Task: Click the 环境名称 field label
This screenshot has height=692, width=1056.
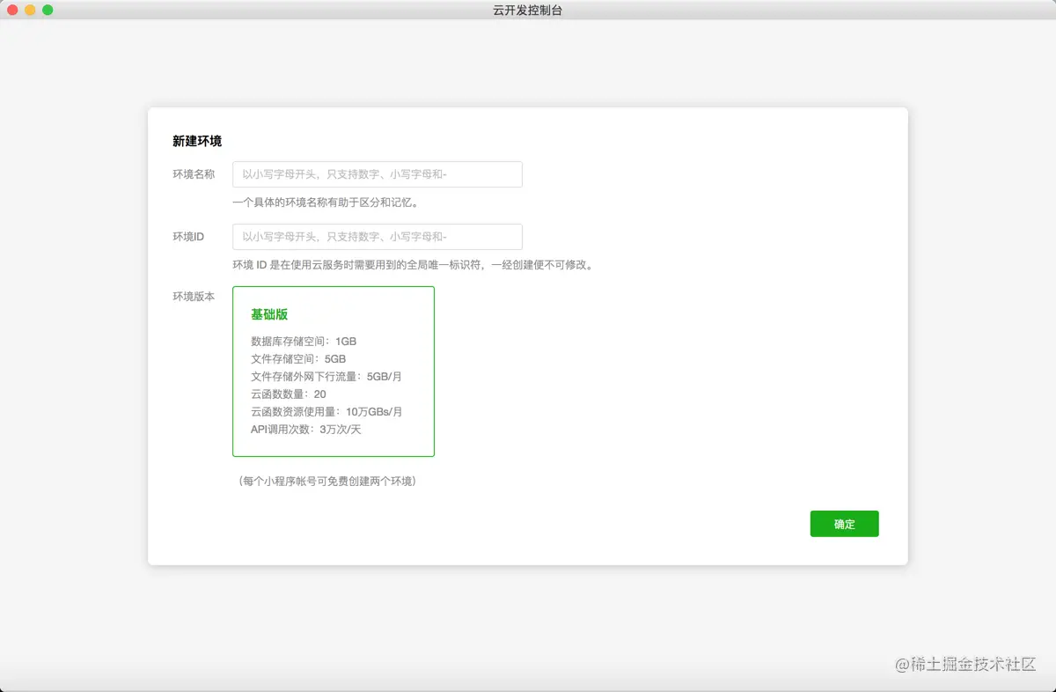Action: 194,174
